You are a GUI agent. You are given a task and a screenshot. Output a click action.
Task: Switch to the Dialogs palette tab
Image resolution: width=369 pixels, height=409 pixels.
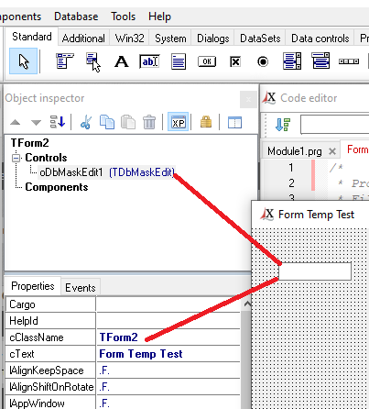coord(213,39)
